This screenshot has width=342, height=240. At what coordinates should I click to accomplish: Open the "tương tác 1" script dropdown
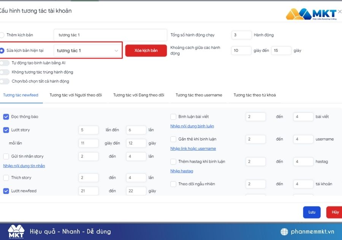point(87,51)
